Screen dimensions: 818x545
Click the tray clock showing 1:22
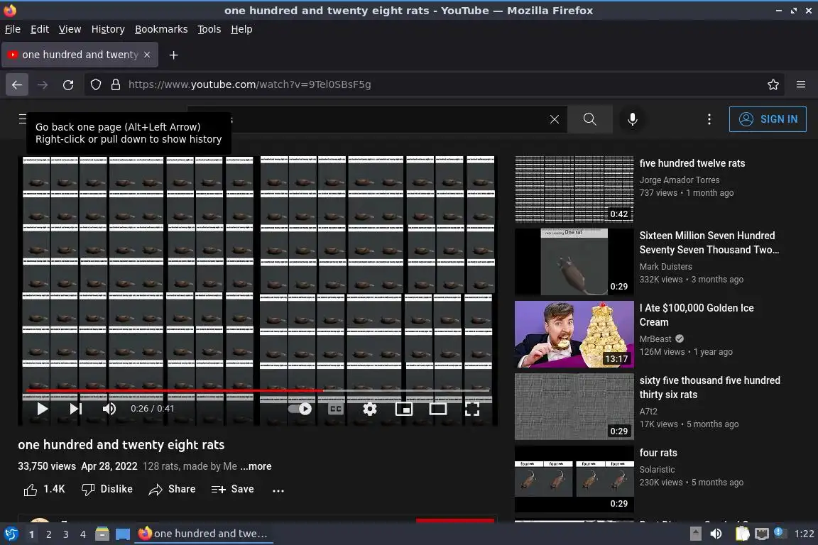coord(804,534)
